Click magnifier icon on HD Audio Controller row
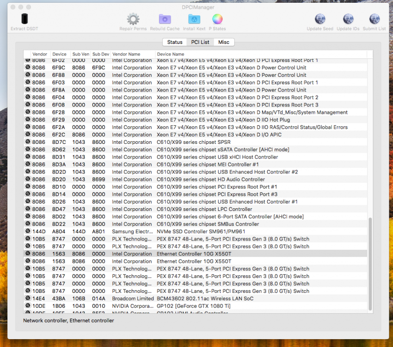The height and width of the screenshot is (347, 393). [x=28, y=179]
